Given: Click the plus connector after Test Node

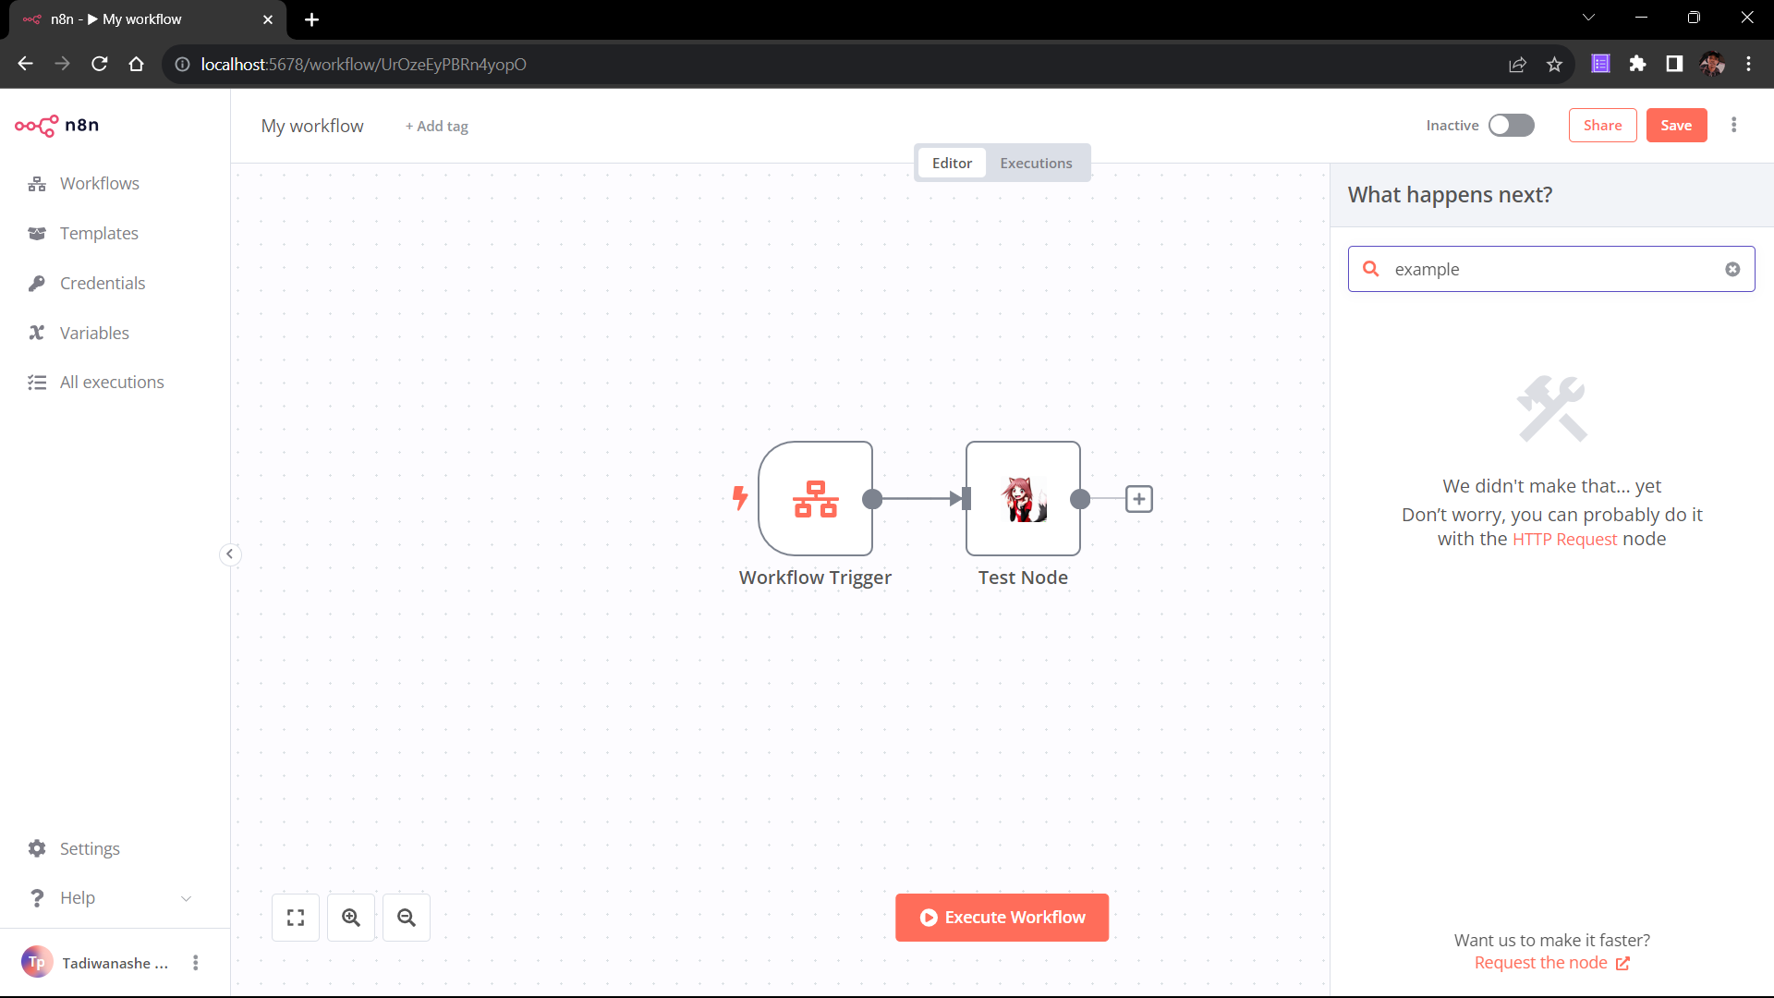Looking at the screenshot, I should [1138, 499].
